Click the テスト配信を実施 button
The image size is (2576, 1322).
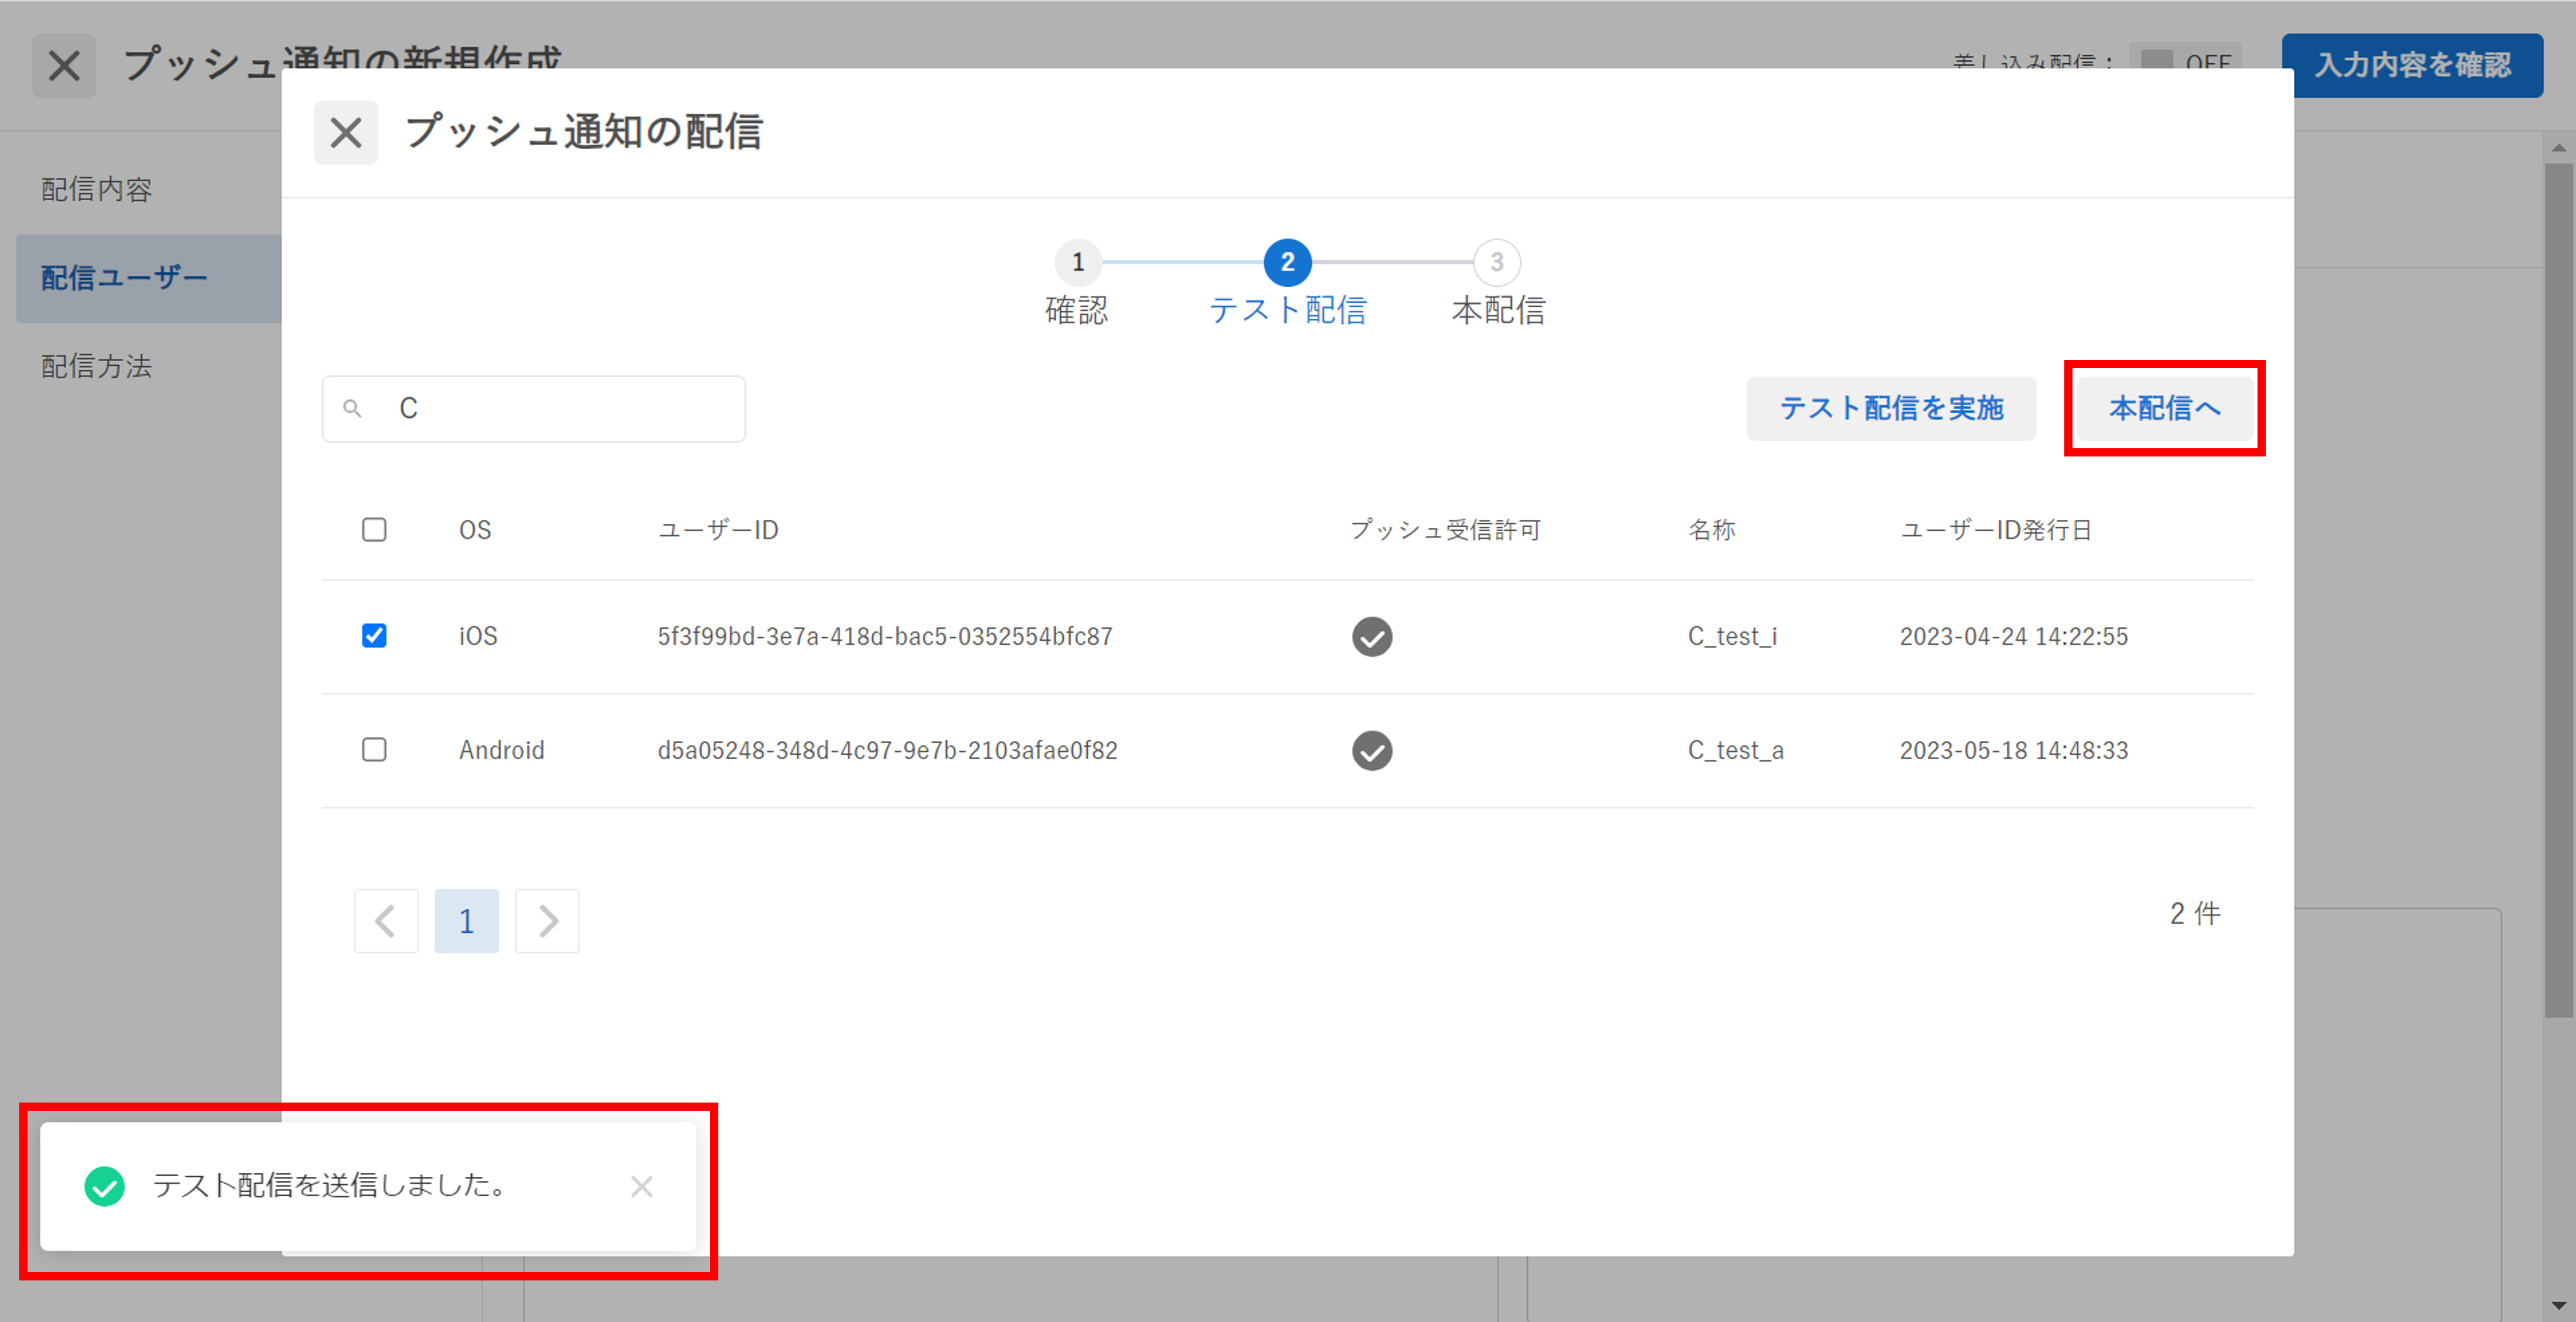(x=1891, y=408)
